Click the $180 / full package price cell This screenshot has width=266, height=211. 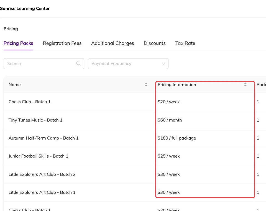coord(177,138)
